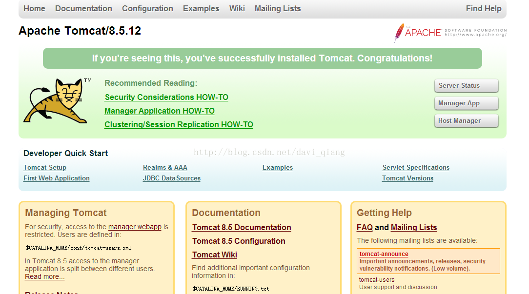The height and width of the screenshot is (294, 529).
Task: Open the Servlet Specifications link
Action: (416, 168)
